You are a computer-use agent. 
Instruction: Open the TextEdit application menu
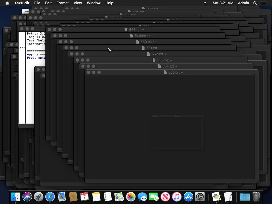[x=22, y=3]
